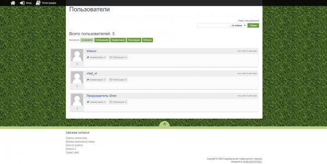Open the 'Дача от кузмича' post
Viewport: 327px width, 164px height.
click(x=74, y=145)
